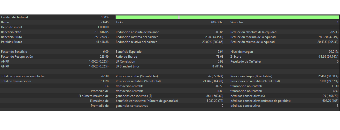Click average losing transaction value -4.52
340x130 pixels.
(x=335, y=91)
